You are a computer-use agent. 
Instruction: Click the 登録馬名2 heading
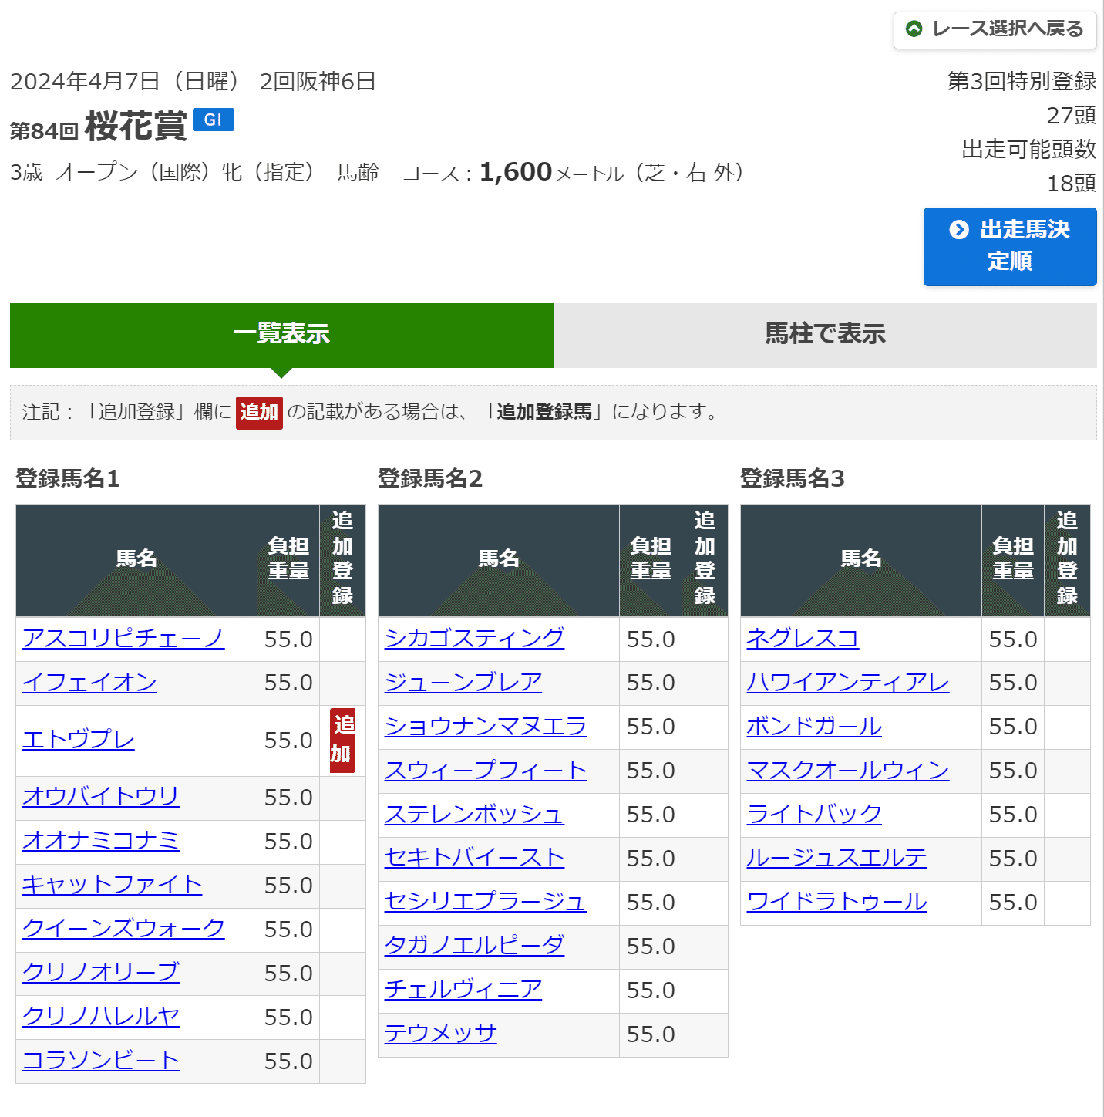[430, 479]
